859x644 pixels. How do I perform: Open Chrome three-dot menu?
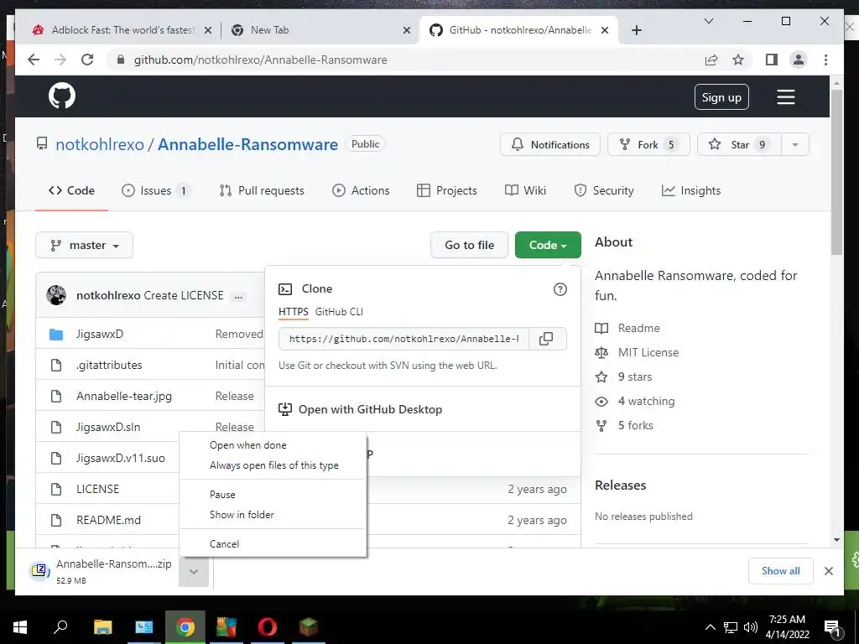coord(825,60)
